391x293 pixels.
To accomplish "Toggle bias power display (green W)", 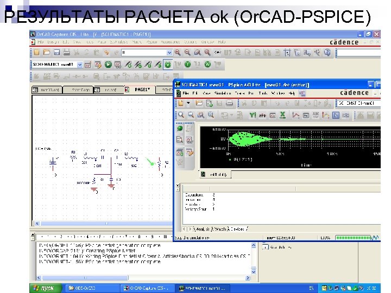I will pos(207,65).
